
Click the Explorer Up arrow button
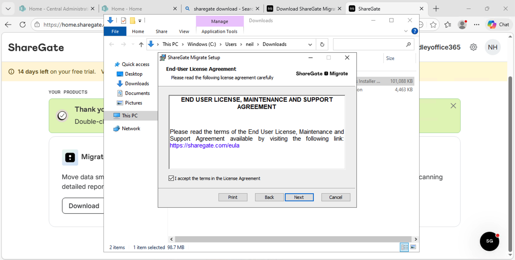point(141,45)
